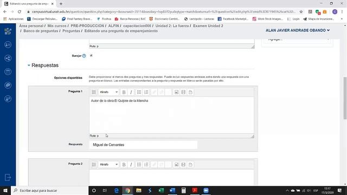This screenshot has height=195, width=347.
Task: Insert image in Pregunta 1 editor
Action: click(x=176, y=92)
